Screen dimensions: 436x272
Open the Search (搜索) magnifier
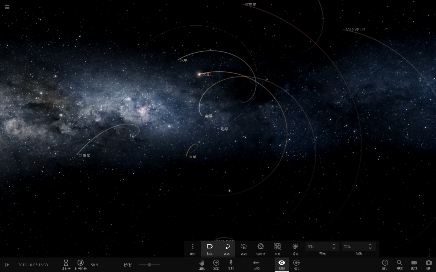(x=400, y=264)
